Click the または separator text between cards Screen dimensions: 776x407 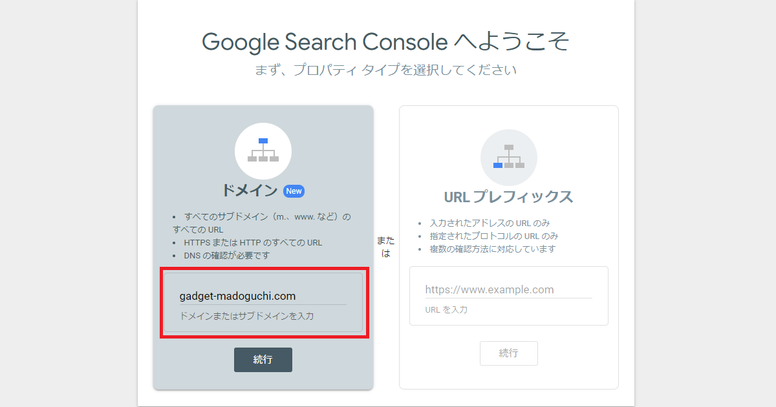click(x=386, y=247)
